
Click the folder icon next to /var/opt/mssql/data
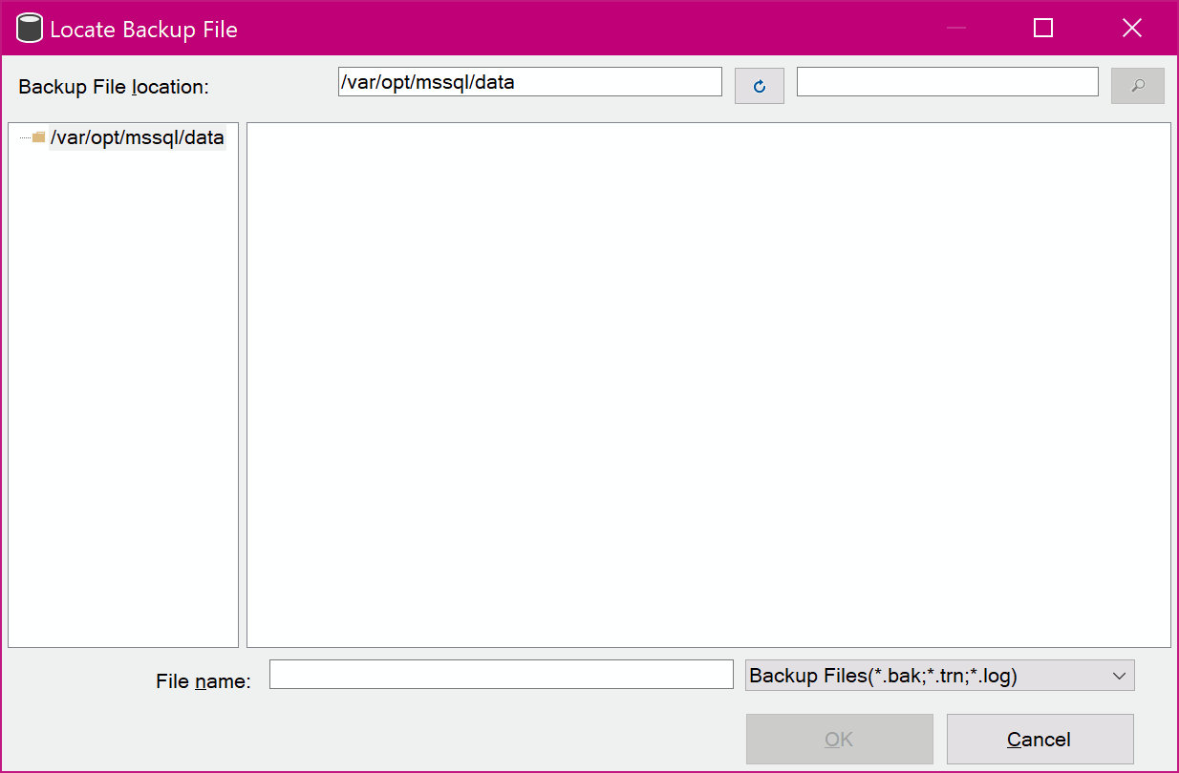pos(37,137)
